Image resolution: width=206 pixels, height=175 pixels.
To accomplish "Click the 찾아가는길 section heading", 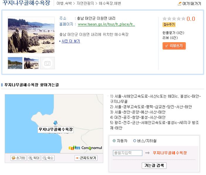I will (31, 85).
